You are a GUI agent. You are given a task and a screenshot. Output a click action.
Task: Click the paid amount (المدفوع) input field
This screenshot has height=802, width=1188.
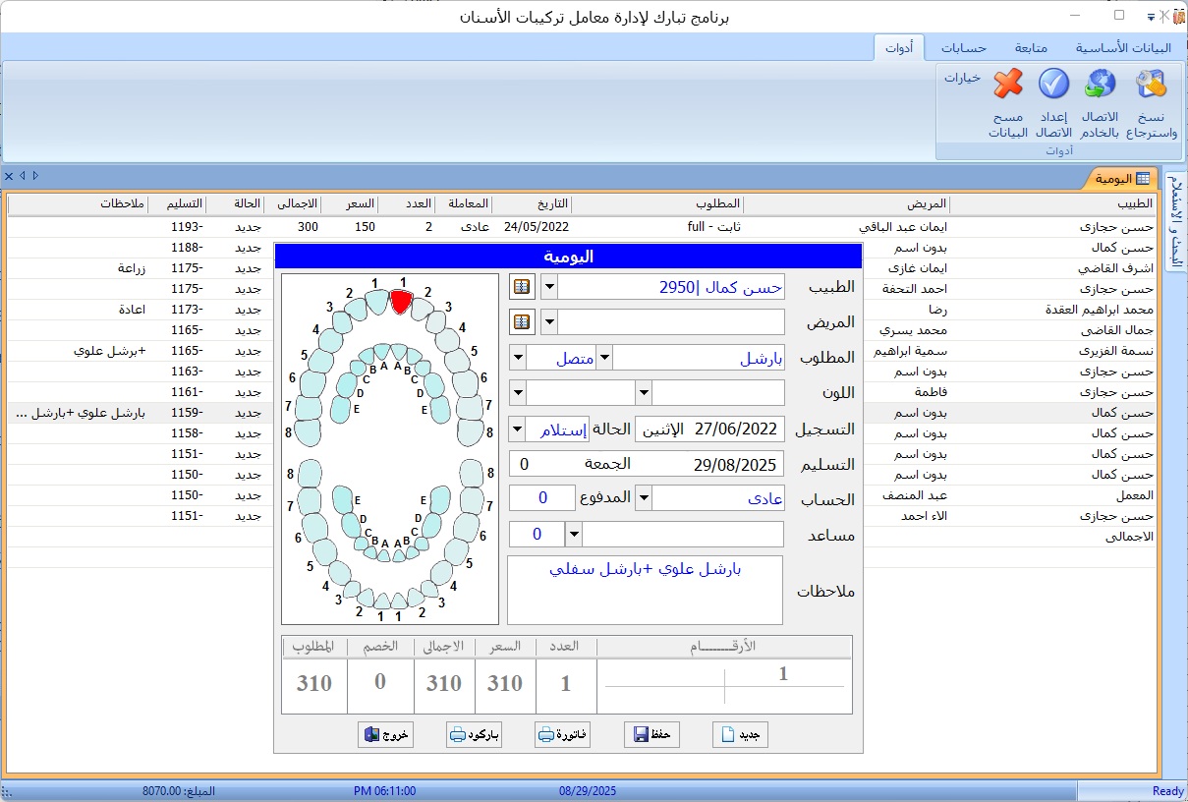pyautogui.click(x=542, y=498)
